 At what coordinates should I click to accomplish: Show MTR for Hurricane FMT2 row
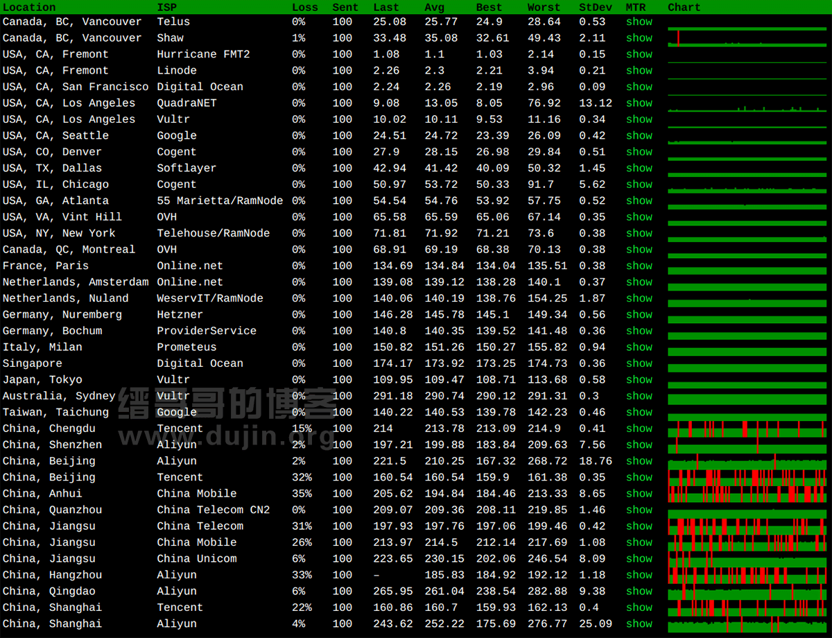(x=639, y=54)
